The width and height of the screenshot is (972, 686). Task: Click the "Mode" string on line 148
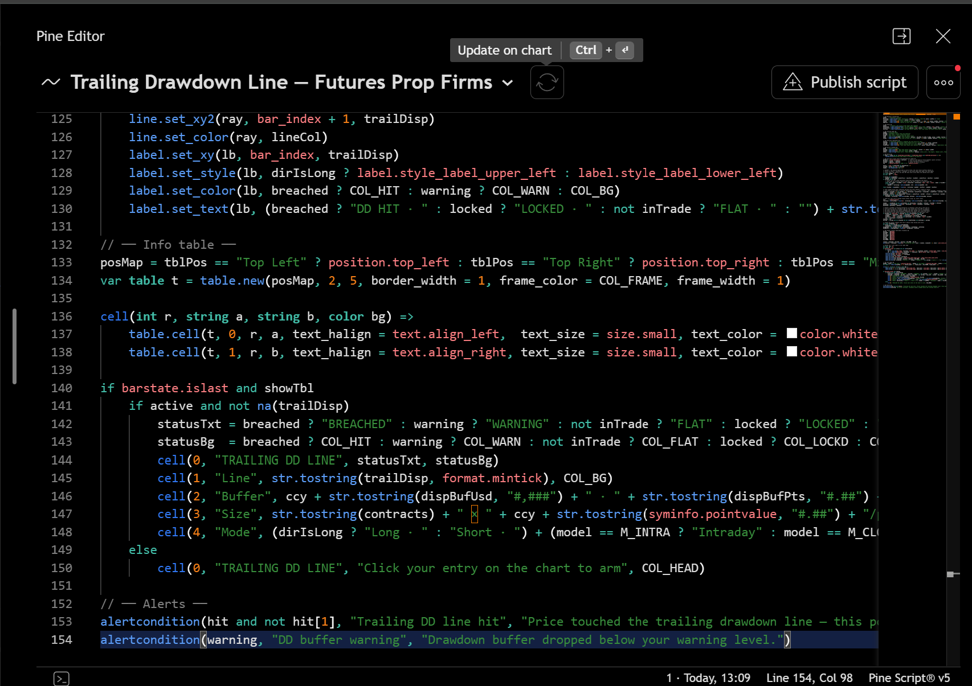236,532
